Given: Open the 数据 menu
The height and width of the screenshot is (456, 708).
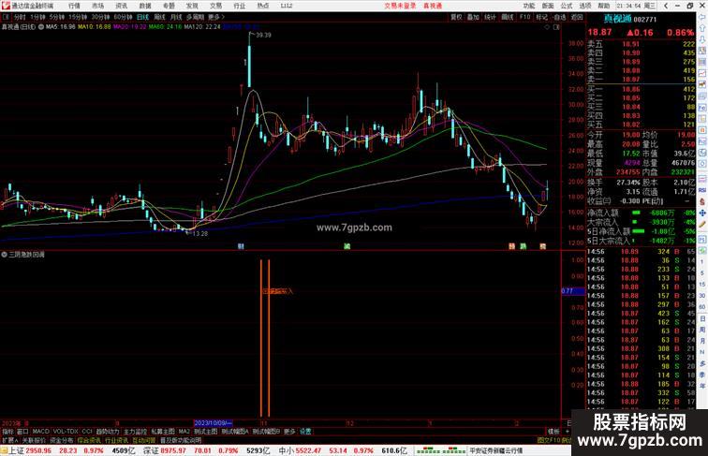Looking at the screenshot, I should coord(145,6).
